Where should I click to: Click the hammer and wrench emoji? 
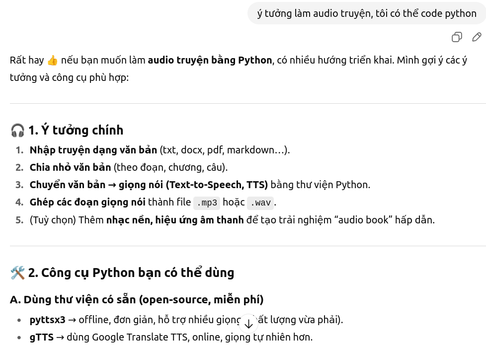pos(17,273)
